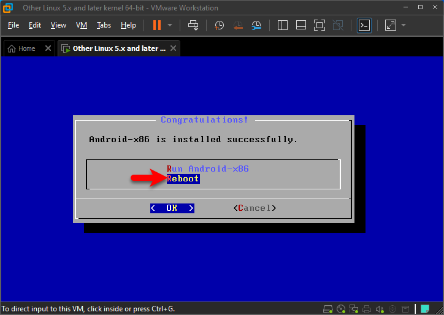Image resolution: width=444 pixels, height=315 pixels.
Task: Minimize the VMware Workstation window
Action: 405,7
